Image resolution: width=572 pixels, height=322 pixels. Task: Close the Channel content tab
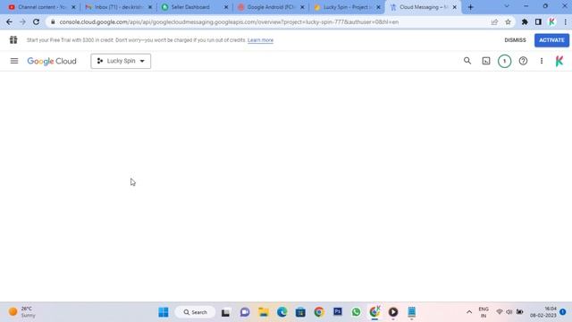73,7
